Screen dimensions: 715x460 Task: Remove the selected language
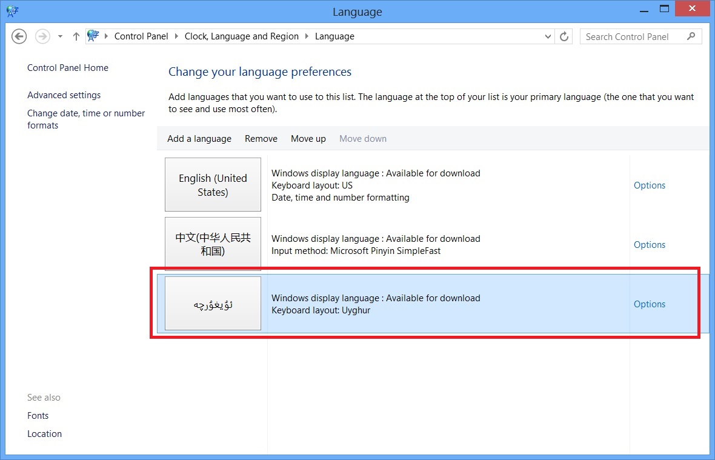click(261, 139)
